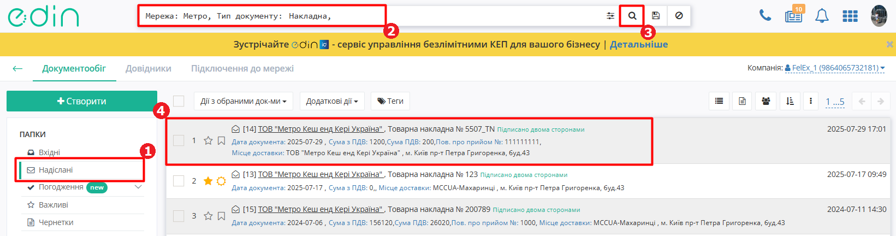Click gear status icon of document № 123

(x=221, y=181)
